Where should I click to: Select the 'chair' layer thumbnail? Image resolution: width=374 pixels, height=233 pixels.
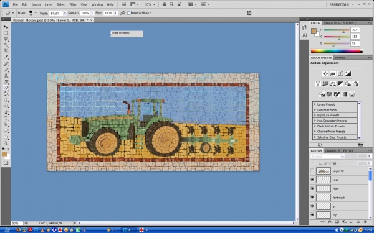[324, 188]
